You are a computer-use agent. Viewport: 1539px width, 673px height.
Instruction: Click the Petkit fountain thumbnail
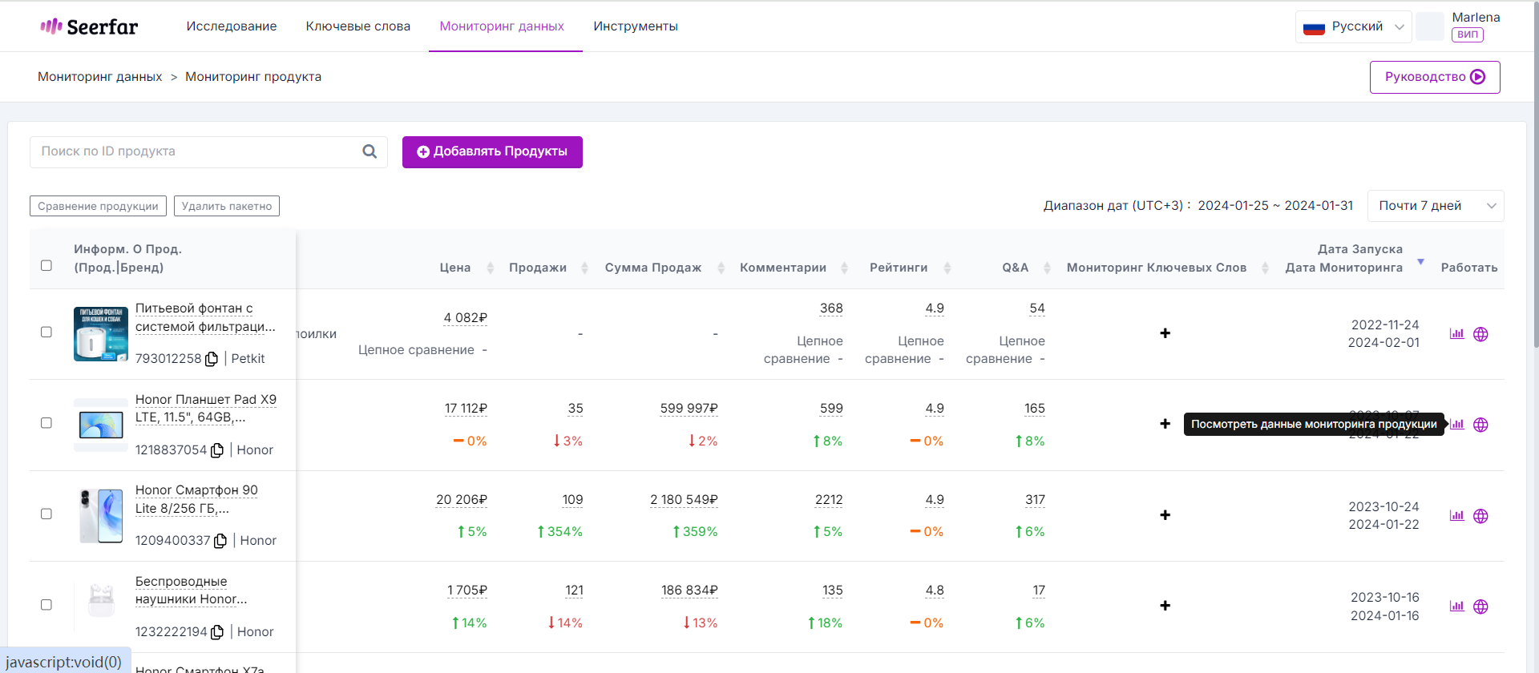click(101, 334)
